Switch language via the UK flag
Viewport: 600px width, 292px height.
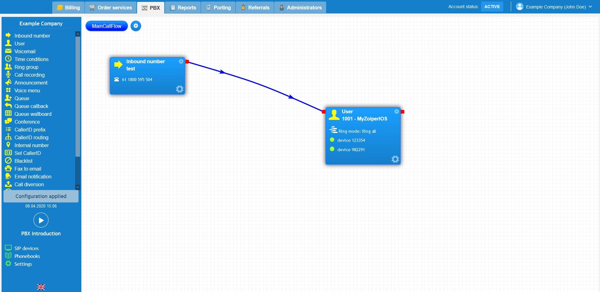tap(41, 287)
